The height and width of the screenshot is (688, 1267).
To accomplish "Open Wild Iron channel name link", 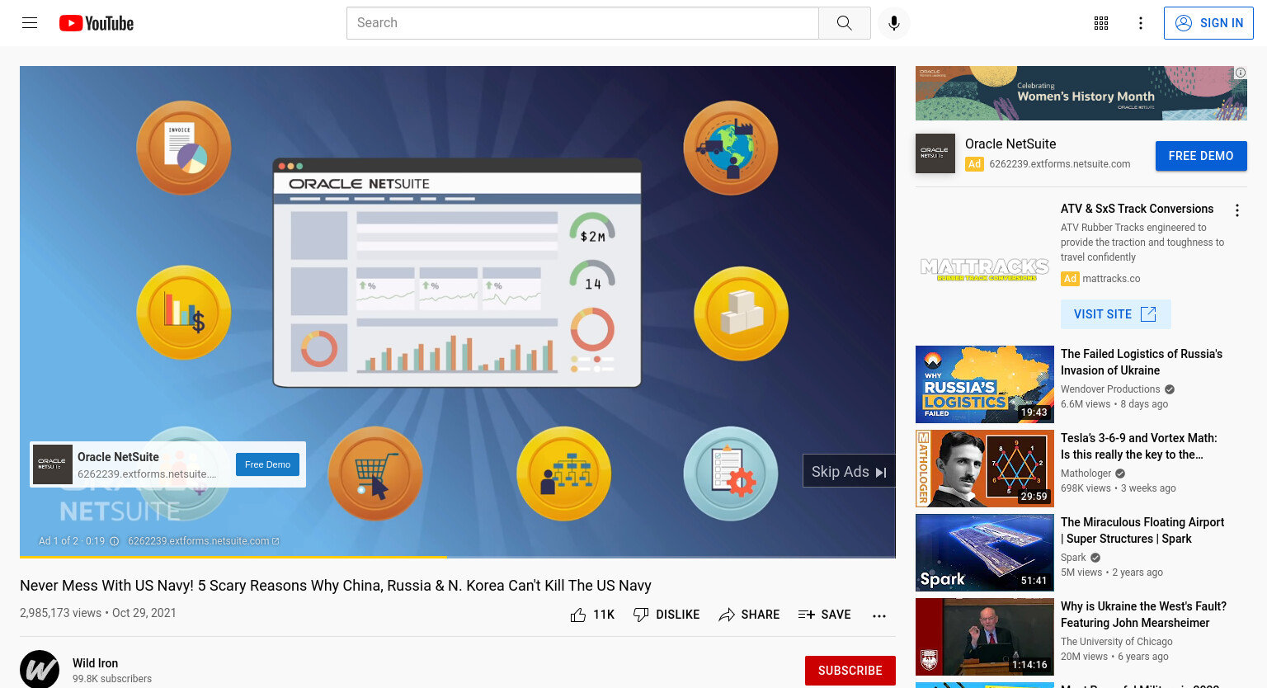I will click(95, 663).
